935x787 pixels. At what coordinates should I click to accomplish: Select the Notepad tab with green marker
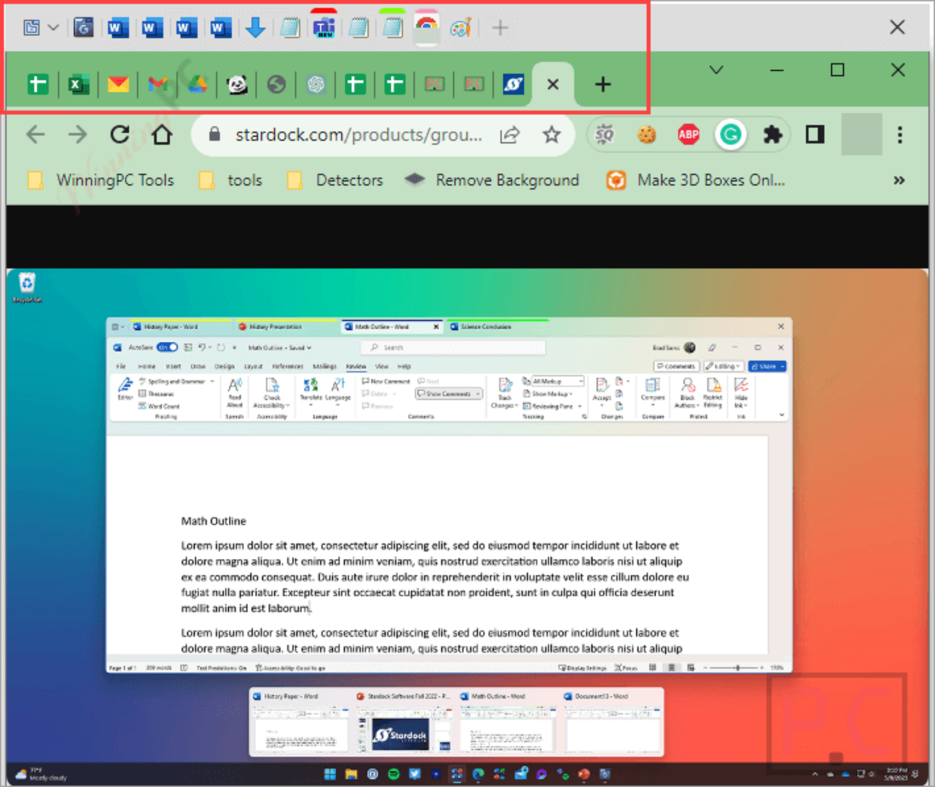(x=392, y=28)
